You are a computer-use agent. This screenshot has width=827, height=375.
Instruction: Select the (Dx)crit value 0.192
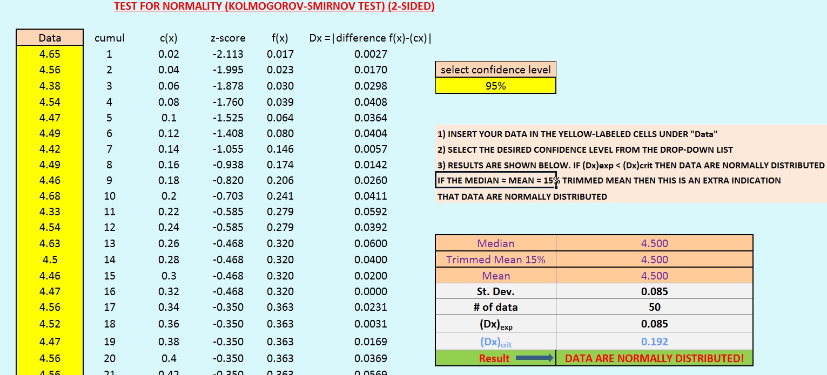tap(654, 342)
